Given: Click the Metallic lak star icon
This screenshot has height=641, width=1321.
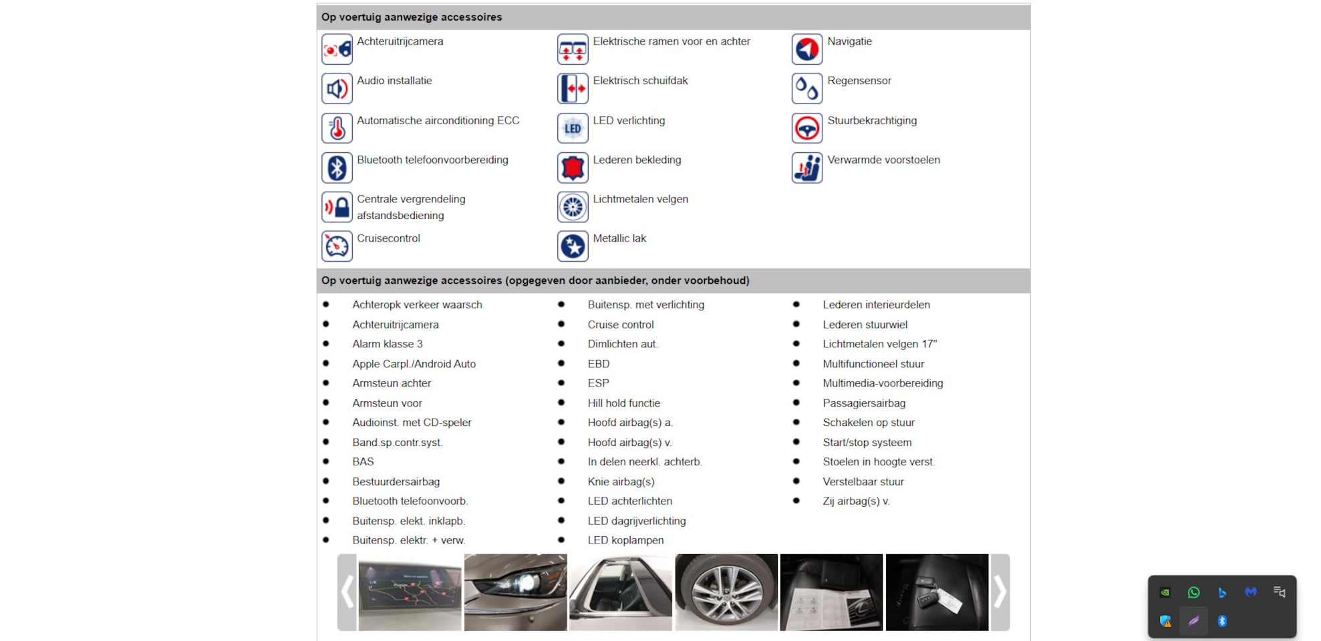Looking at the screenshot, I should (x=573, y=246).
